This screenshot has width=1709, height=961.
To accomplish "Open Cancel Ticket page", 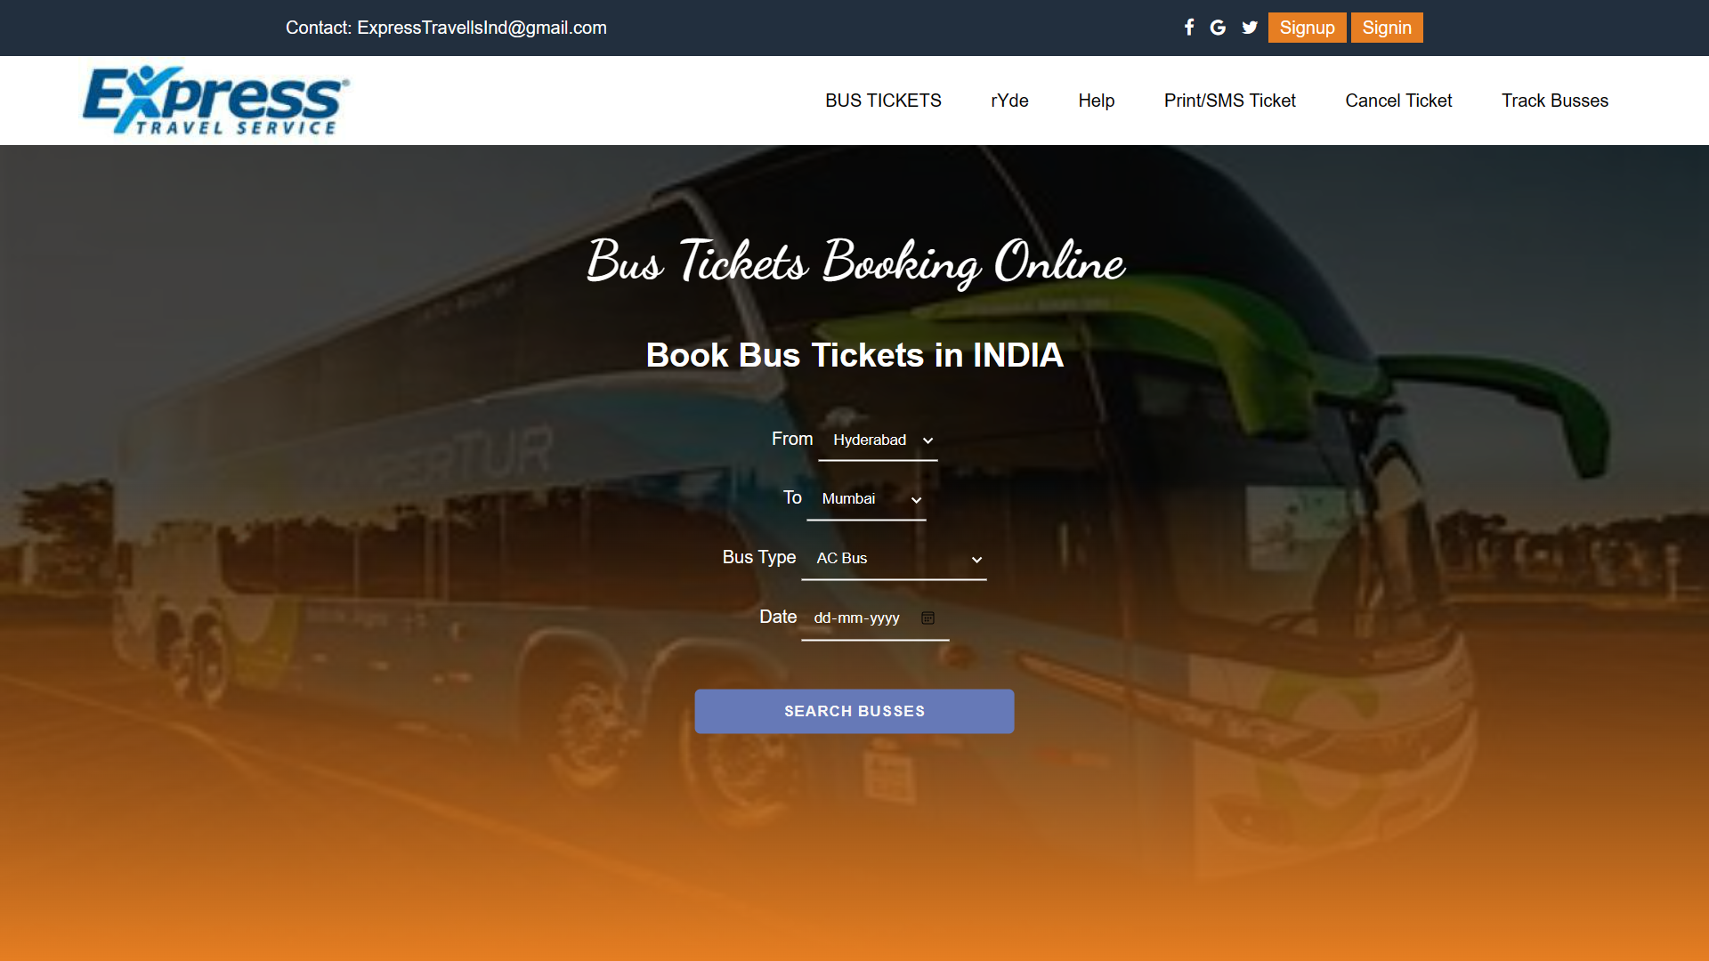I will [x=1398, y=101].
